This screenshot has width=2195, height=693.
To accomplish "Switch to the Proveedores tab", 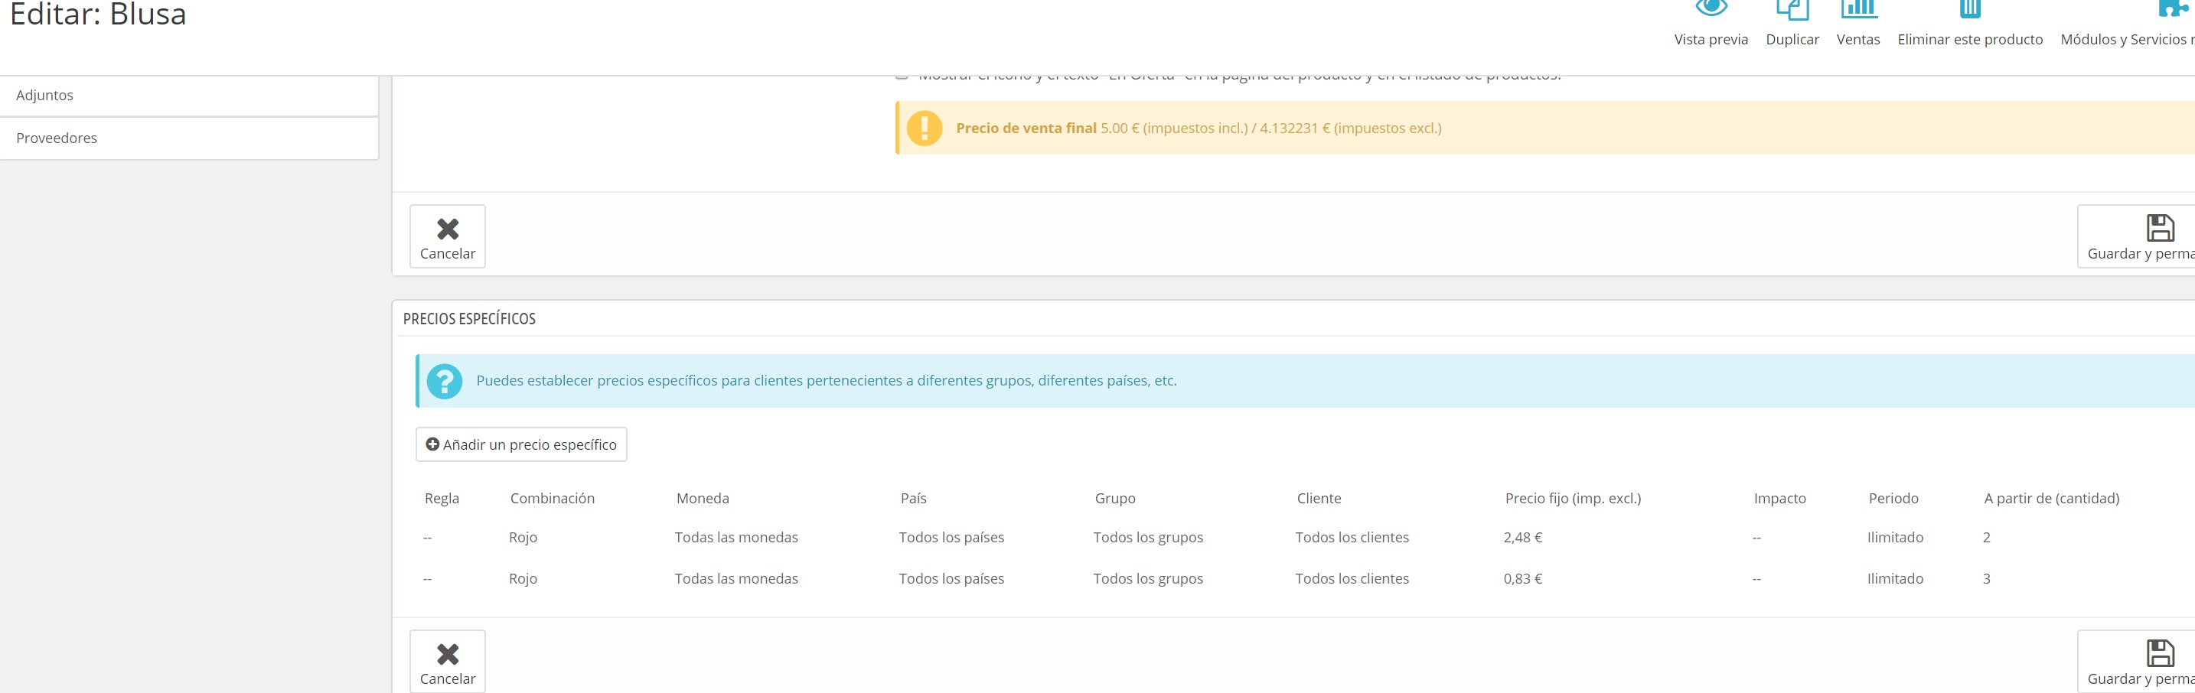I will pyautogui.click(x=189, y=138).
